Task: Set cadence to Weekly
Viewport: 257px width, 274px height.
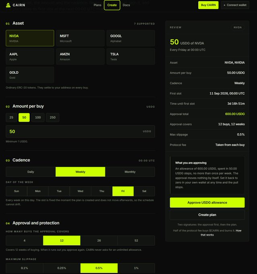Action: [x=80, y=172]
